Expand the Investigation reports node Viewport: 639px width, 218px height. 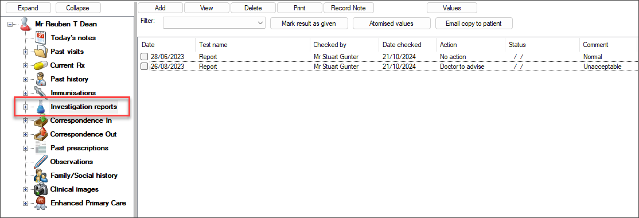pos(25,107)
